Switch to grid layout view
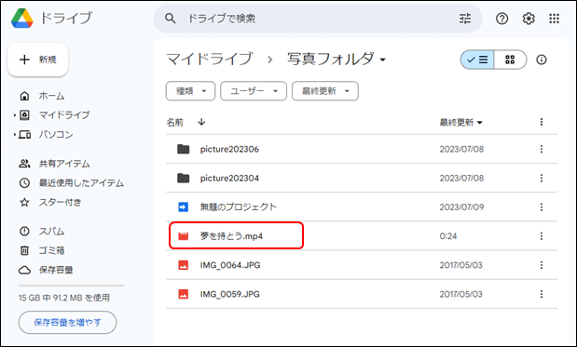The image size is (577, 347). (x=510, y=60)
